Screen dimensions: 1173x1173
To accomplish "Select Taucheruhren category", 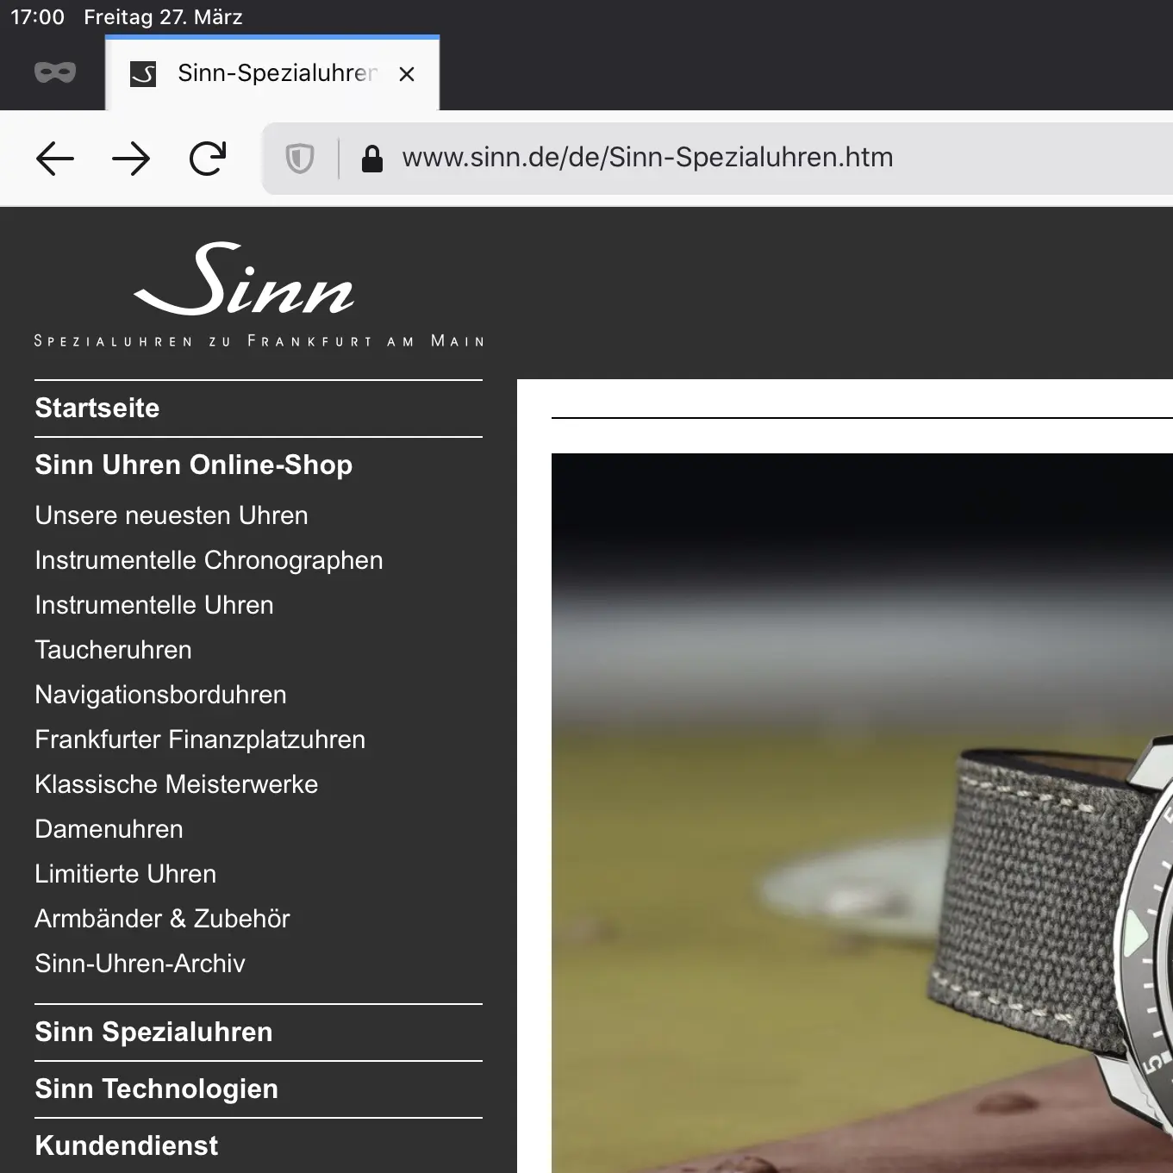I will click(113, 650).
